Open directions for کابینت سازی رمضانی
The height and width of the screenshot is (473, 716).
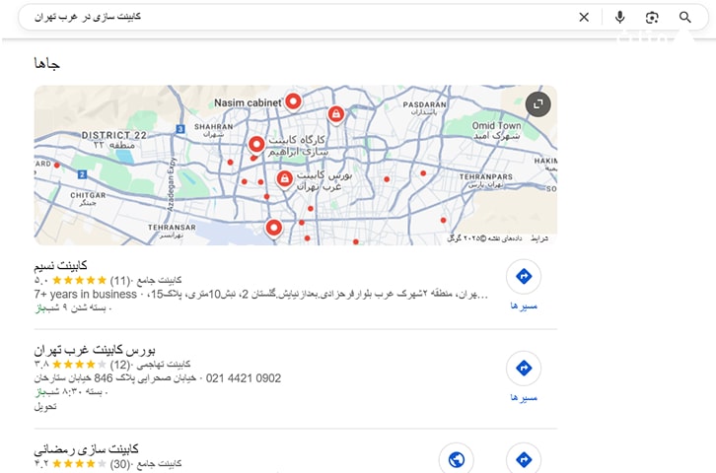pyautogui.click(x=524, y=458)
